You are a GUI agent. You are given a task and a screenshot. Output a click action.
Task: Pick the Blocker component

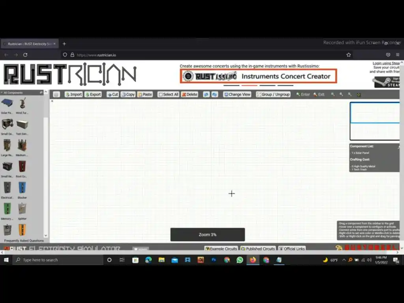pos(22,187)
